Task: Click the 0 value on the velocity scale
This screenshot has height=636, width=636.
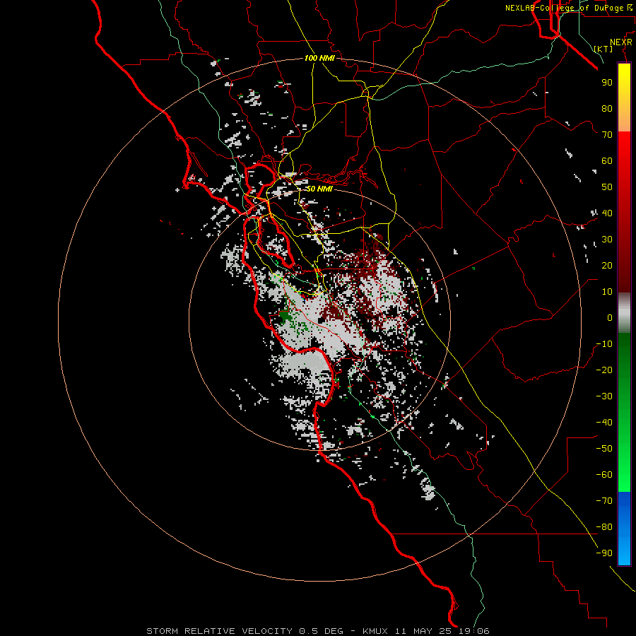Action: click(610, 317)
